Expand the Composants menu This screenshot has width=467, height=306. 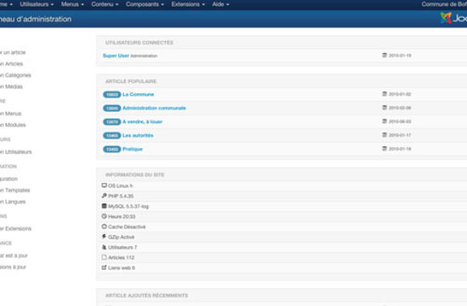(145, 5)
